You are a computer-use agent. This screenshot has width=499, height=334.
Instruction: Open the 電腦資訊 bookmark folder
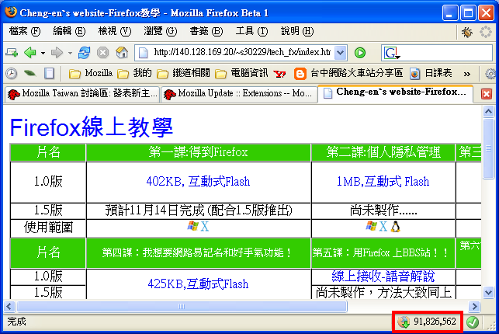point(241,74)
